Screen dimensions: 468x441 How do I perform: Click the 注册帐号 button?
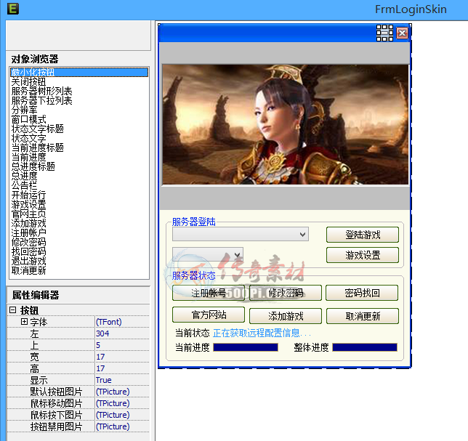[x=209, y=293]
